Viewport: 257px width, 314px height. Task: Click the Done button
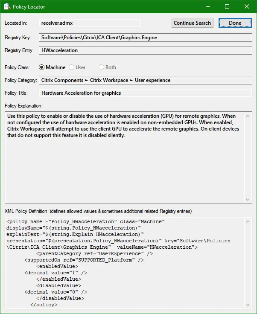point(235,23)
